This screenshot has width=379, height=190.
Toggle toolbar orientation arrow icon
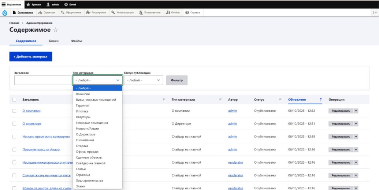pyautogui.click(x=375, y=12)
